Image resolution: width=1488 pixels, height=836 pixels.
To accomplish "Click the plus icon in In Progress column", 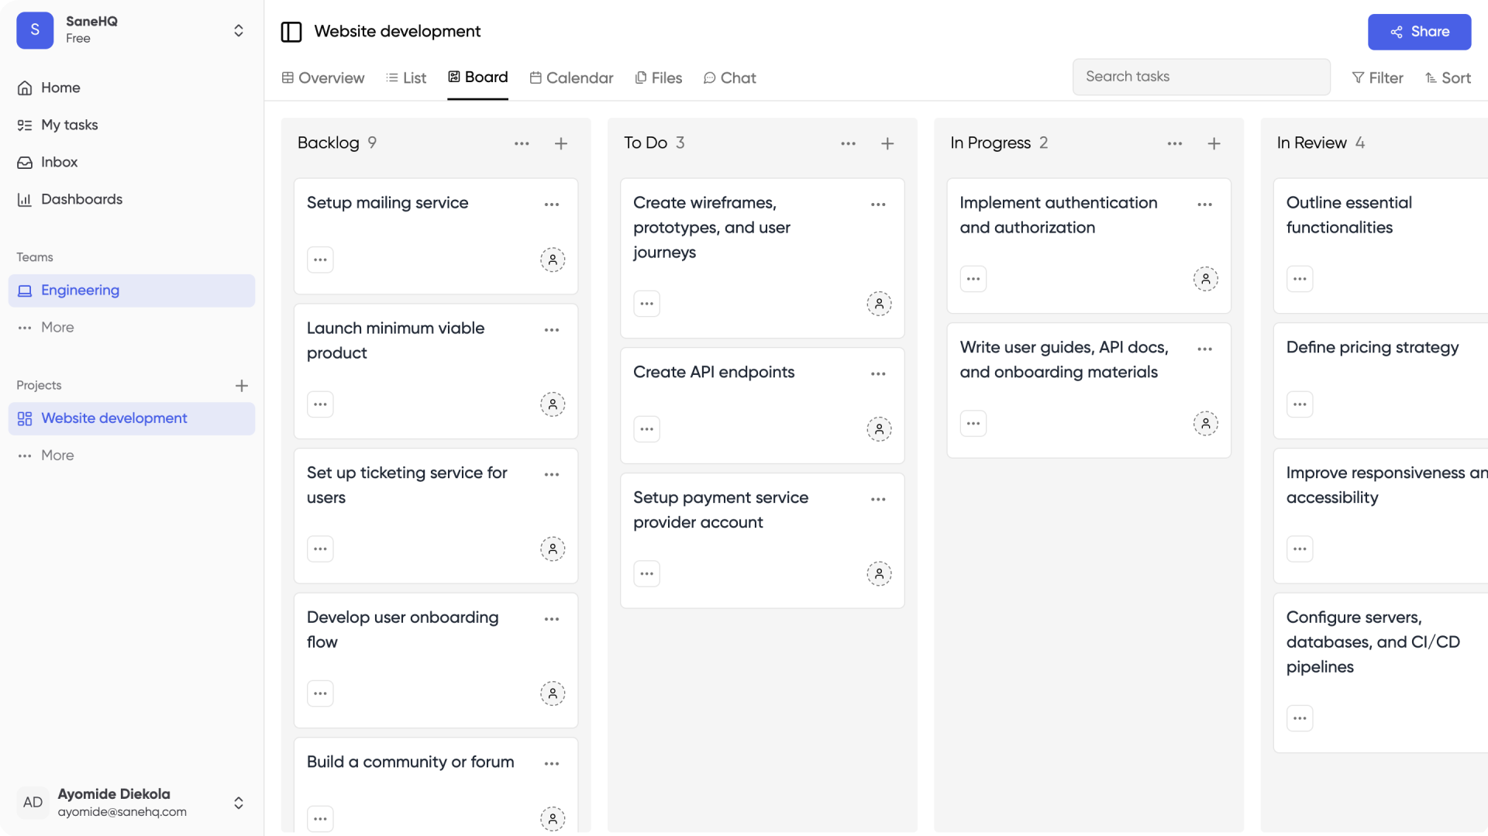I will coord(1214,143).
